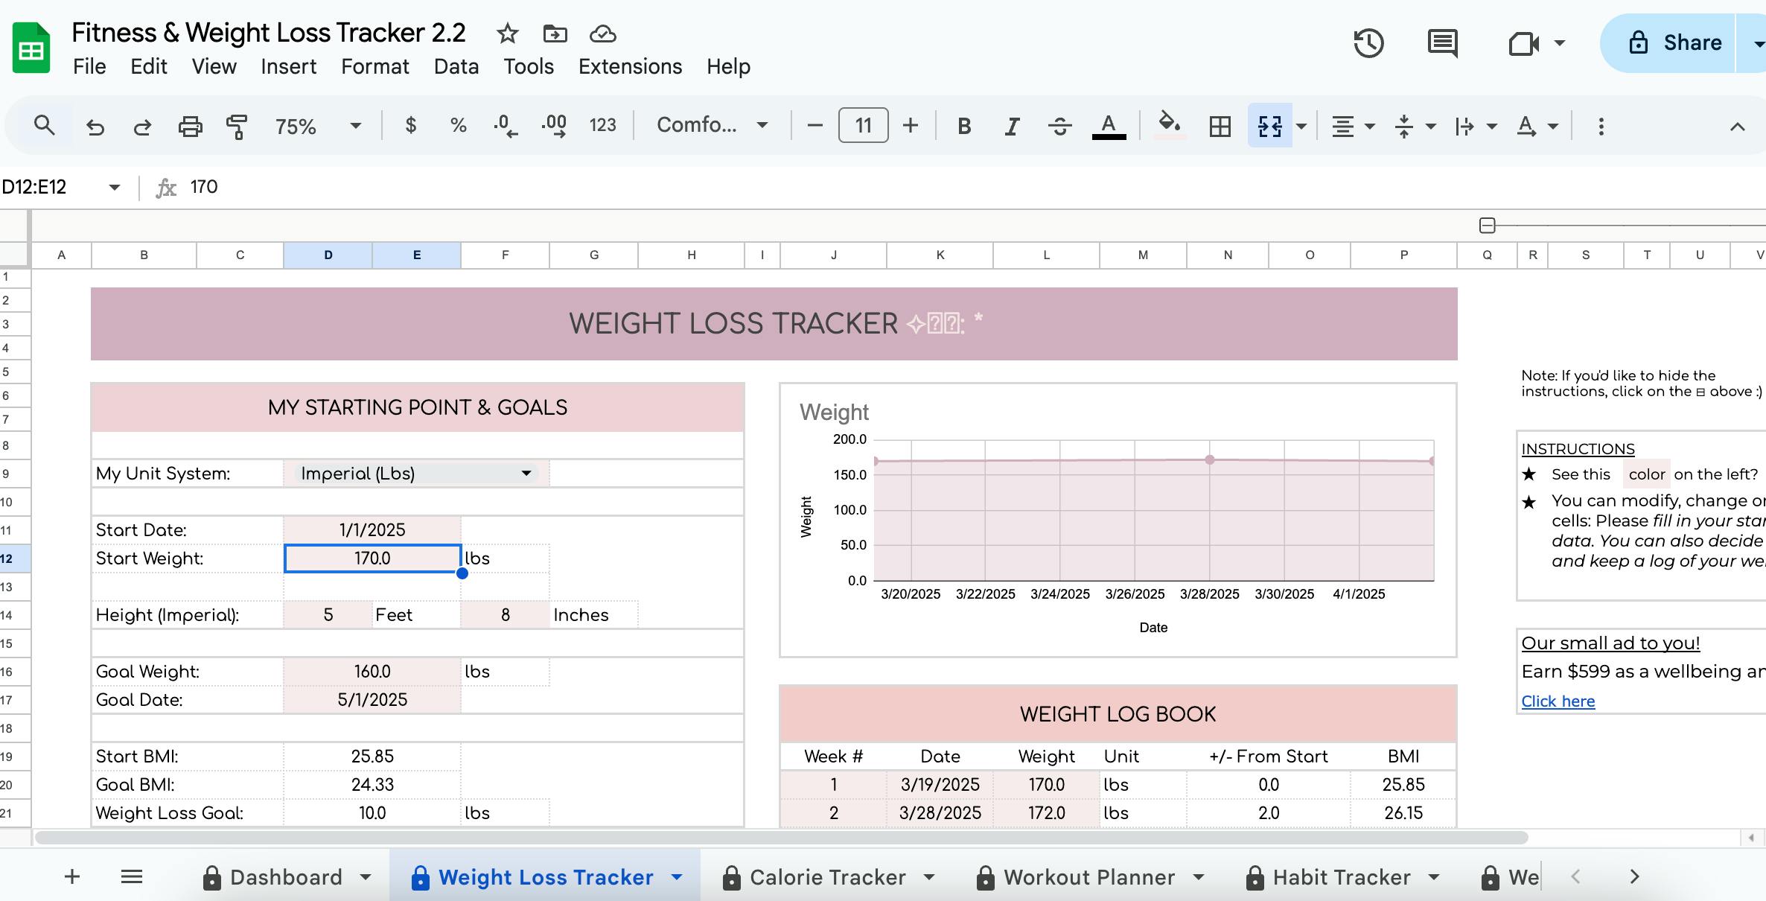The width and height of the screenshot is (1766, 901).
Task: Toggle strikethrough formatting
Action: [1059, 126]
